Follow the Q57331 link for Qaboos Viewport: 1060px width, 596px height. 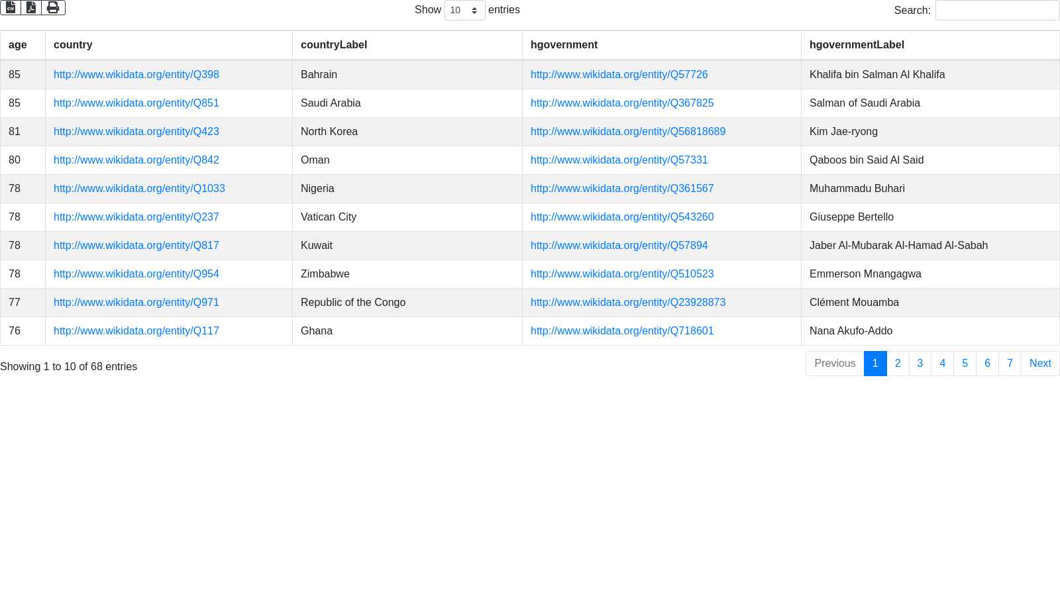click(x=619, y=160)
